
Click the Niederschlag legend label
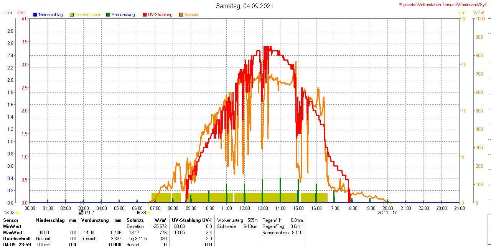click(x=51, y=15)
